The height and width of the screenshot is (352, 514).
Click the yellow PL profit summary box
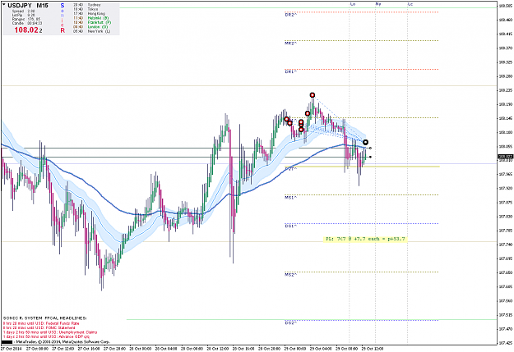click(x=365, y=239)
